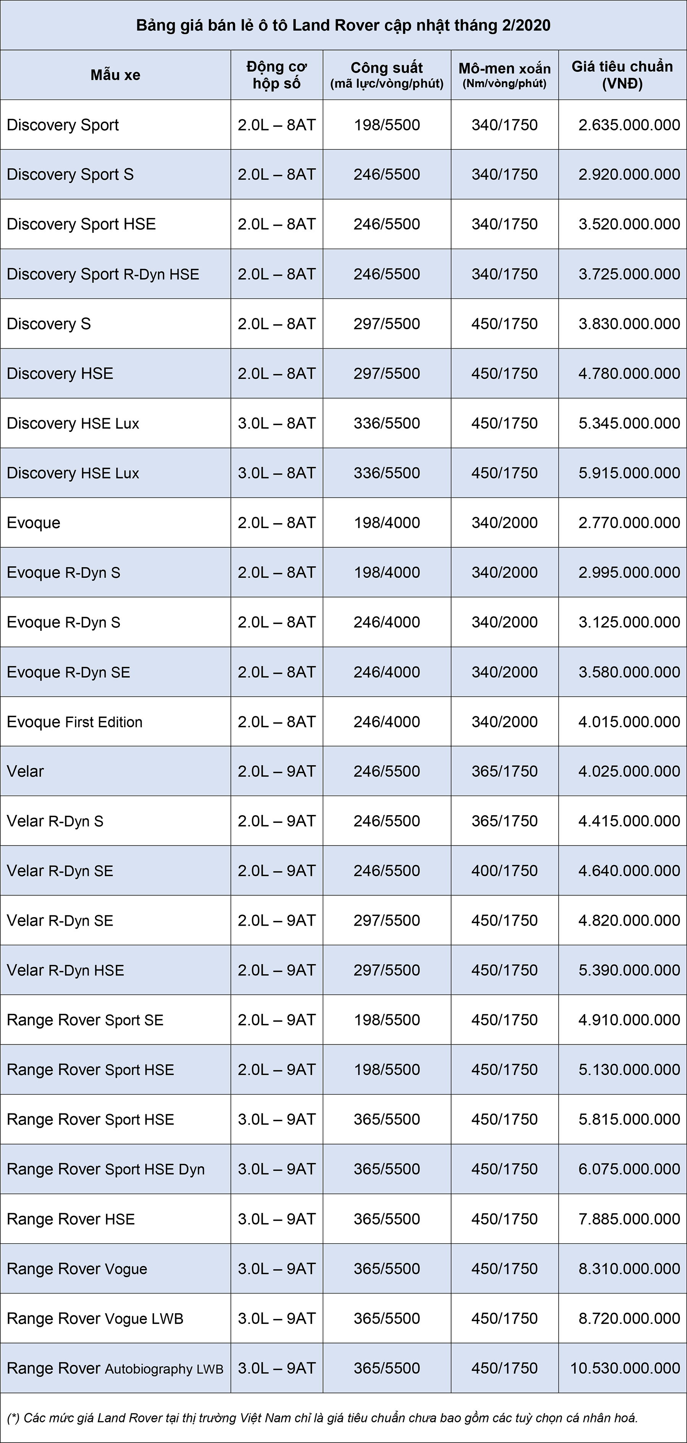
Task: Click the 10.530.000.000 Autobiography price
Action: tap(625, 1368)
